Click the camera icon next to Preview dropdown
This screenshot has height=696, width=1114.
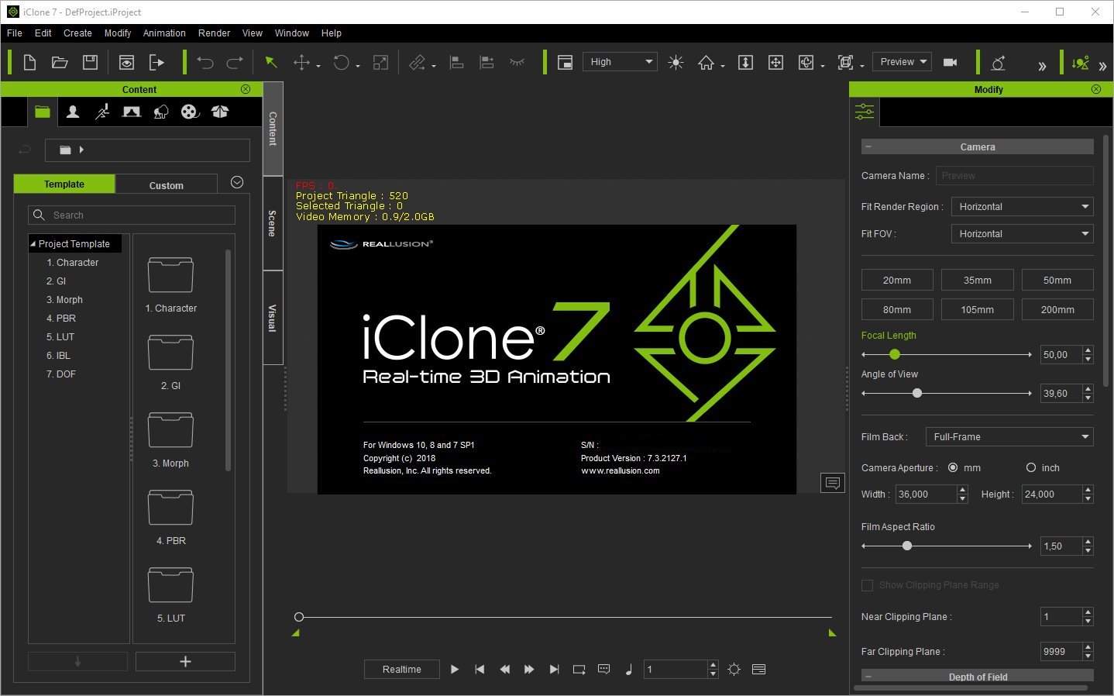[951, 61]
